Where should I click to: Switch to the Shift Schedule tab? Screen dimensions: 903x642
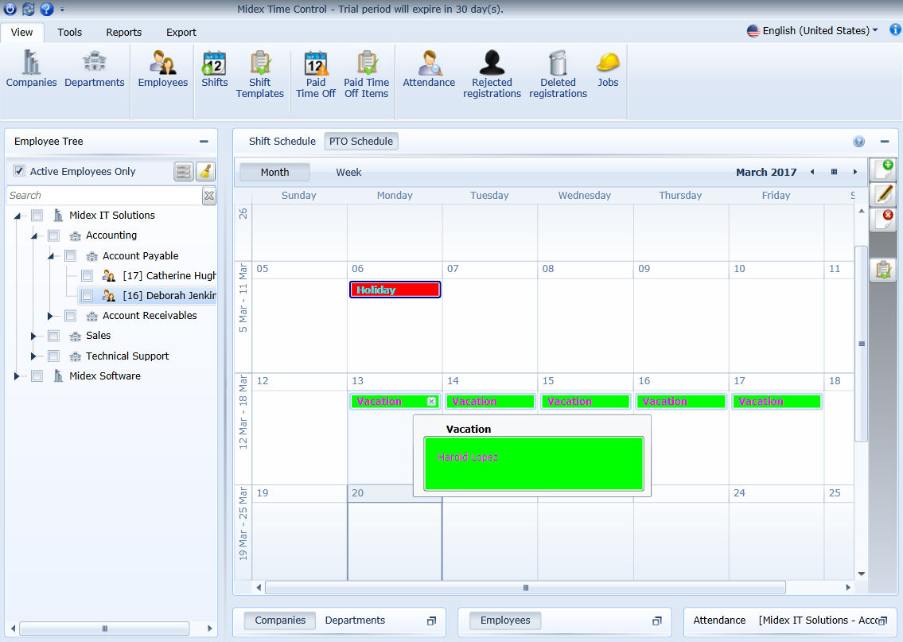(x=282, y=141)
